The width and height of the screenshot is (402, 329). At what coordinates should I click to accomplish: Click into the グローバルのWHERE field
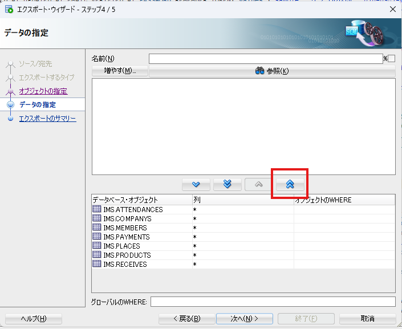click(x=273, y=302)
